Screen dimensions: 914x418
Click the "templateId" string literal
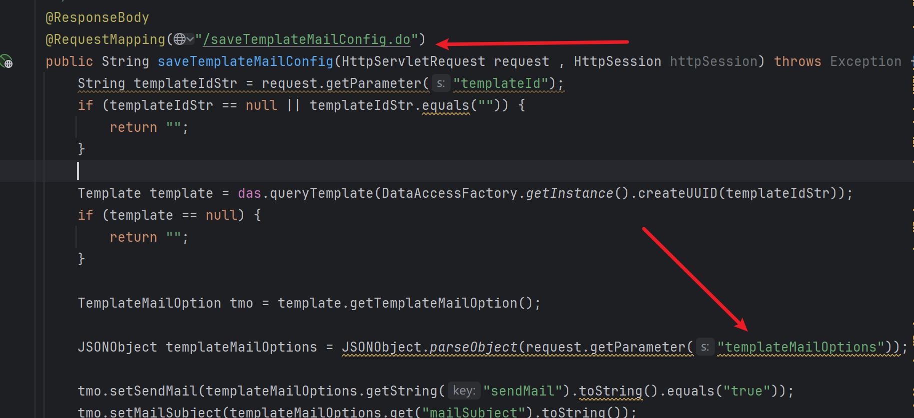tap(501, 83)
